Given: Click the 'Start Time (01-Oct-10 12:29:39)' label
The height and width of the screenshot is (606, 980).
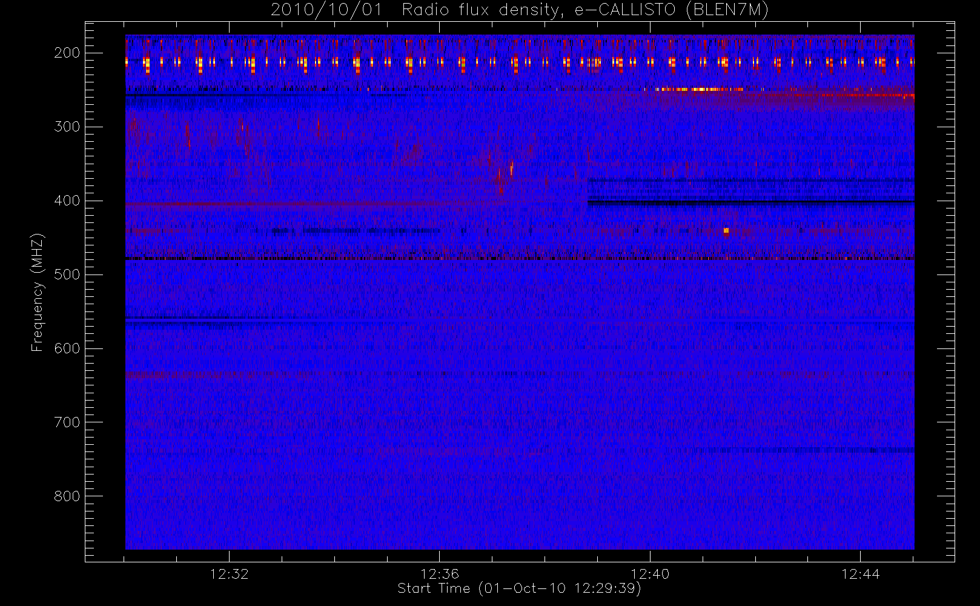Looking at the screenshot, I should pyautogui.click(x=519, y=588).
